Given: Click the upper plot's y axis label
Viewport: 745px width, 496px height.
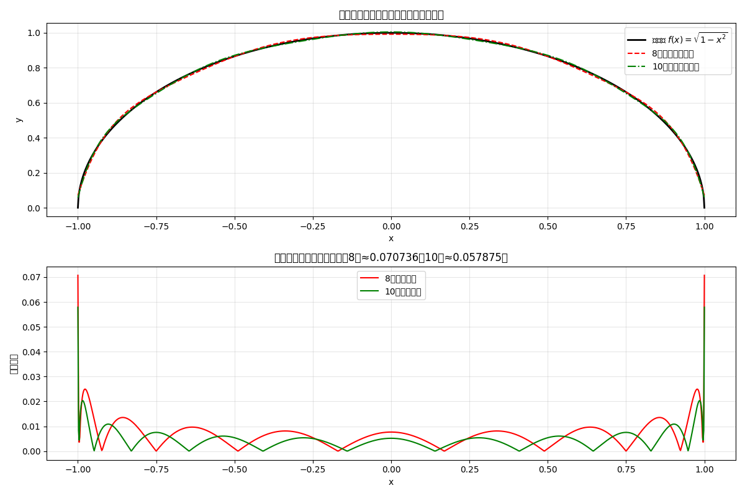Looking at the screenshot, I should tap(18, 120).
